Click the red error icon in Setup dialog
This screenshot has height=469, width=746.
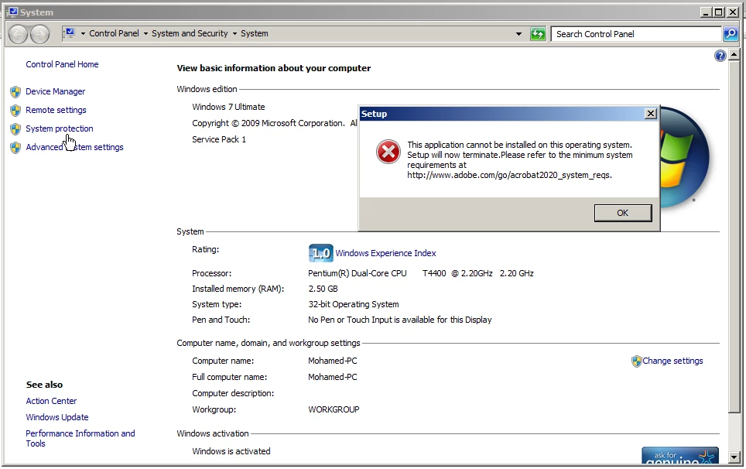tap(388, 152)
